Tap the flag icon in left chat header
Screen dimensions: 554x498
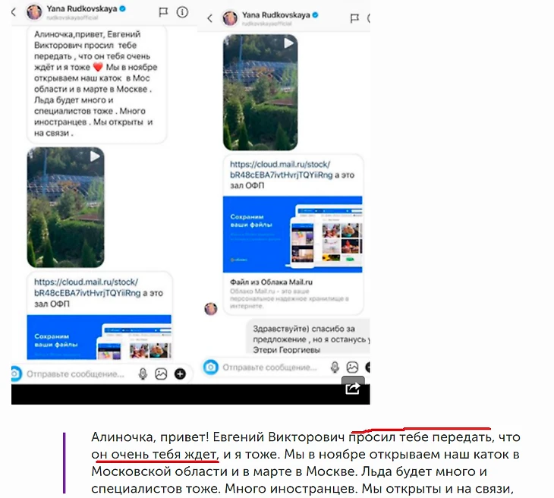pyautogui.click(x=163, y=12)
